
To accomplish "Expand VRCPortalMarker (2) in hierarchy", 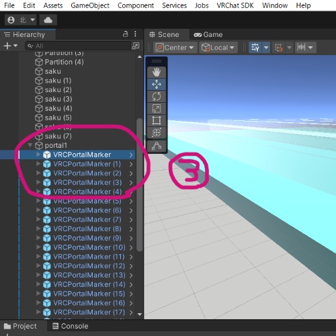I will click(38, 173).
